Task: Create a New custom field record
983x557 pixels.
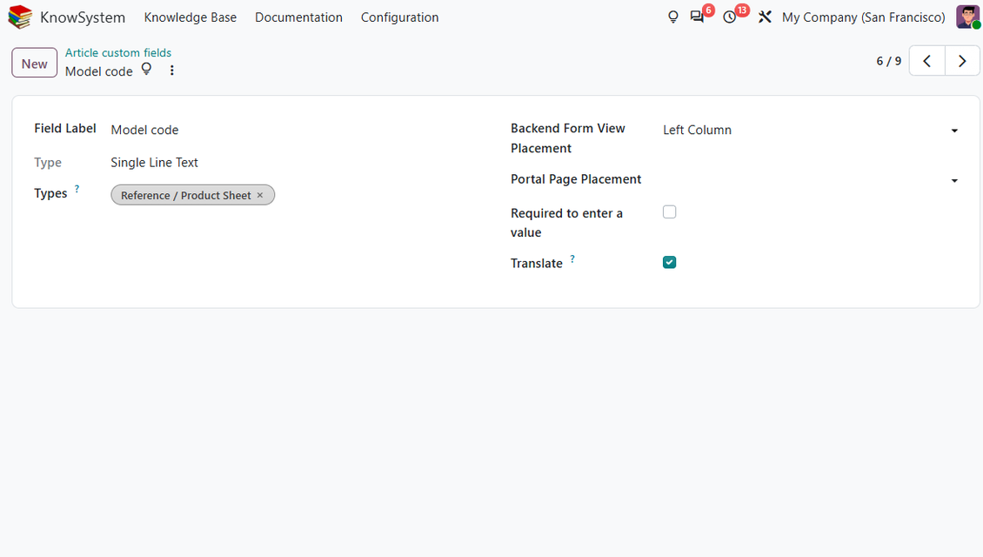Action: pos(35,63)
